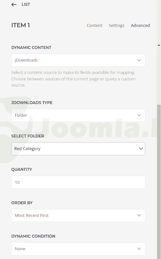This screenshot has height=259, width=161.
Task: Click the chevron icon in Folder dropdown
Action: [139, 115]
